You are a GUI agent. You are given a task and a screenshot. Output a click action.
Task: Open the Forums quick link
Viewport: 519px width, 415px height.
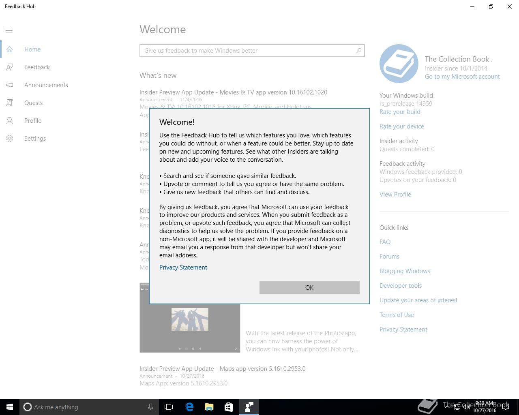(x=389, y=257)
